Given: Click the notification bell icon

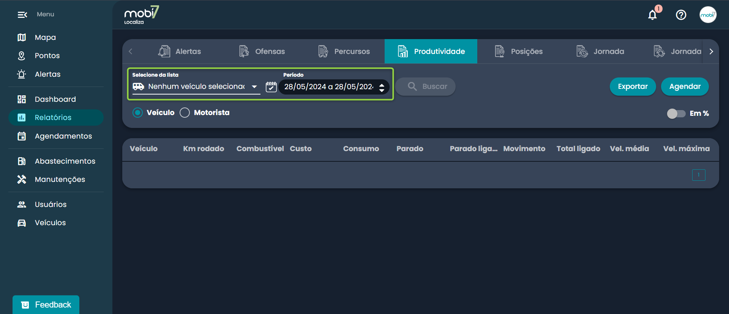Looking at the screenshot, I should 652,15.
